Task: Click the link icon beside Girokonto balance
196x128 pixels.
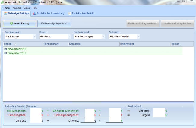Action: pos(129,111)
